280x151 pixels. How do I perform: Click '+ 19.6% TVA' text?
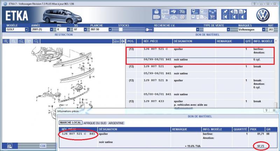click(x=193, y=146)
